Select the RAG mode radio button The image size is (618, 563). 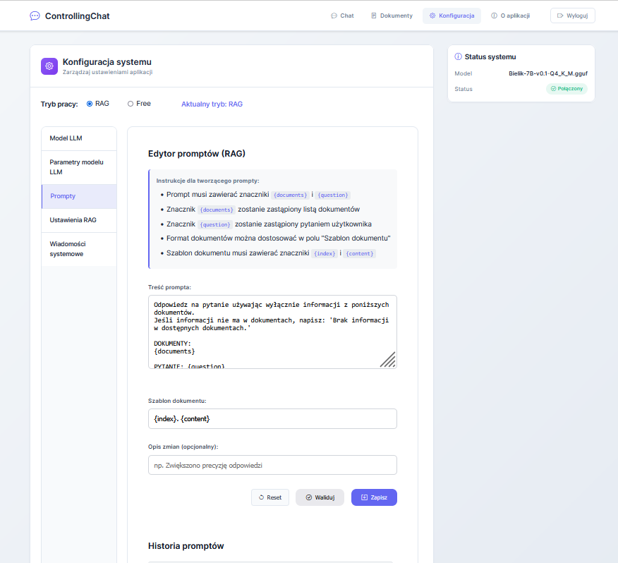[x=90, y=104]
